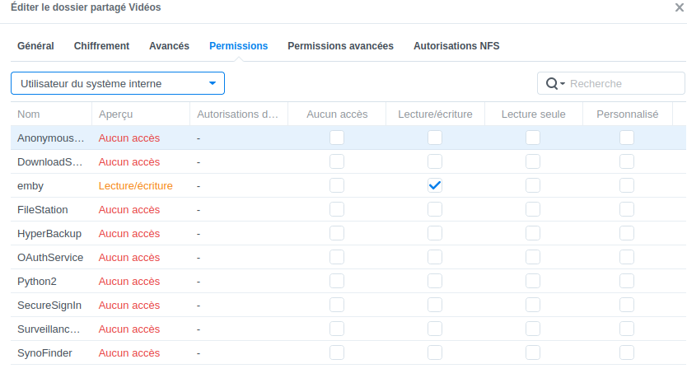The width and height of the screenshot is (687, 378).
Task: Expand search filter arrow next to magnifier
Action: 563,84
